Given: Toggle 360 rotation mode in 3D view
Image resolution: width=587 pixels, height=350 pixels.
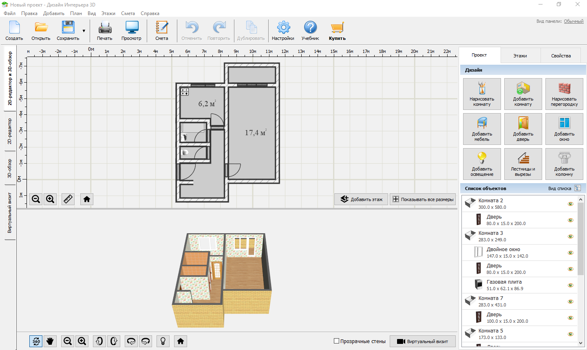Looking at the screenshot, I should click(36, 341).
